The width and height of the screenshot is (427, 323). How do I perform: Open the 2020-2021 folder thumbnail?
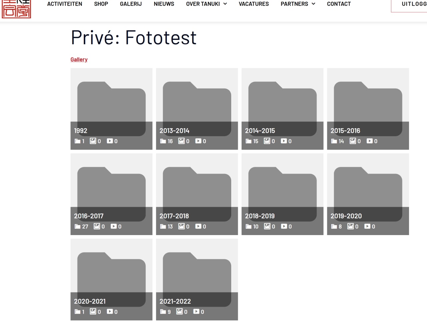click(x=111, y=273)
